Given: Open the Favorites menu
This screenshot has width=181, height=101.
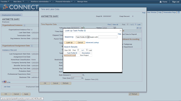Looking at the screenshot, I should (x=5, y=2).
